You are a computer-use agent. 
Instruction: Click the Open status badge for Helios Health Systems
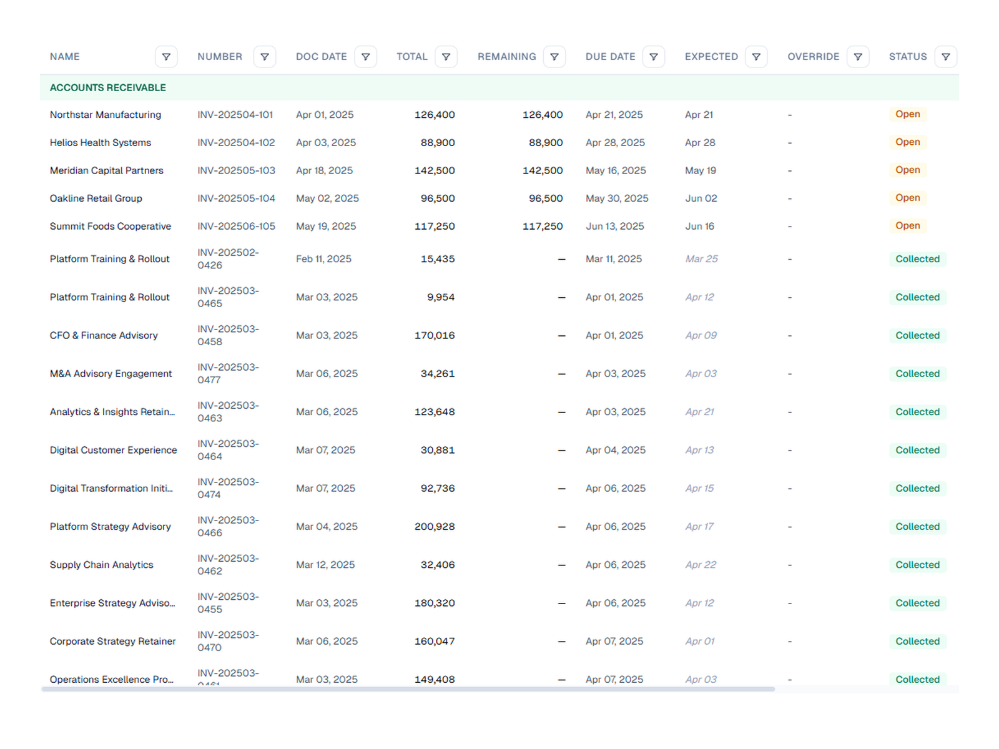coord(907,142)
